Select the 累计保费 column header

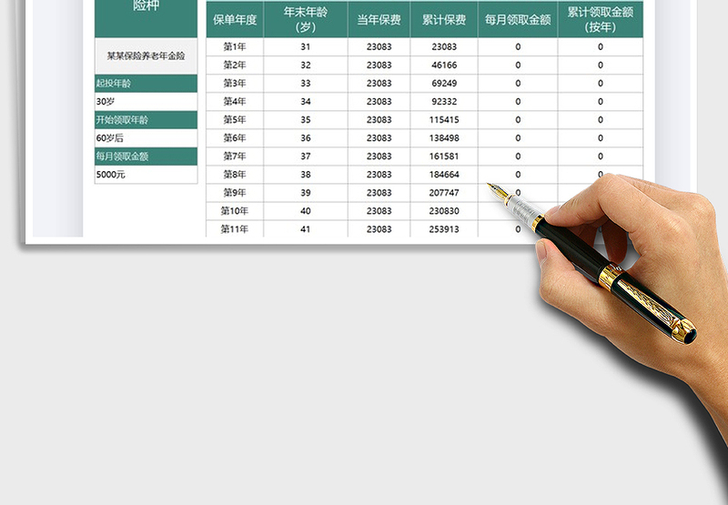(444, 19)
